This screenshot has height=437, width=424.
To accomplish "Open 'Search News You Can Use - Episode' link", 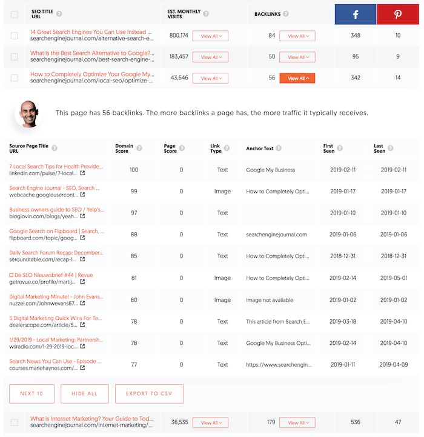I will [x=55, y=361].
